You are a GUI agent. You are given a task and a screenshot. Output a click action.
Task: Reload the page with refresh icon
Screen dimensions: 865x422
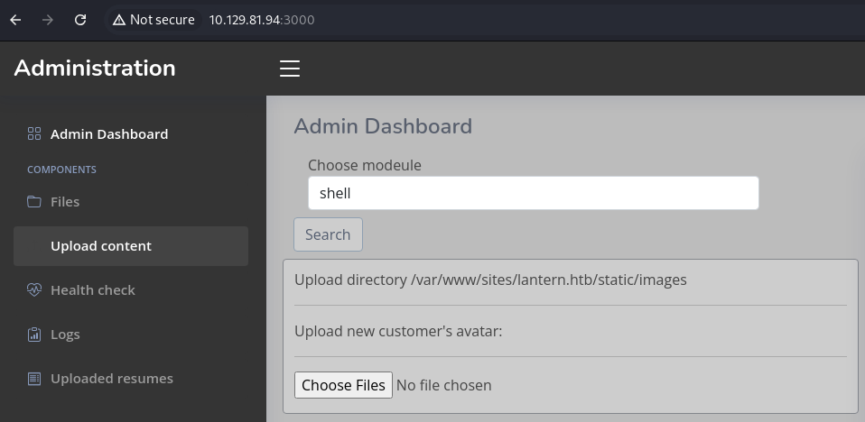pyautogui.click(x=80, y=20)
